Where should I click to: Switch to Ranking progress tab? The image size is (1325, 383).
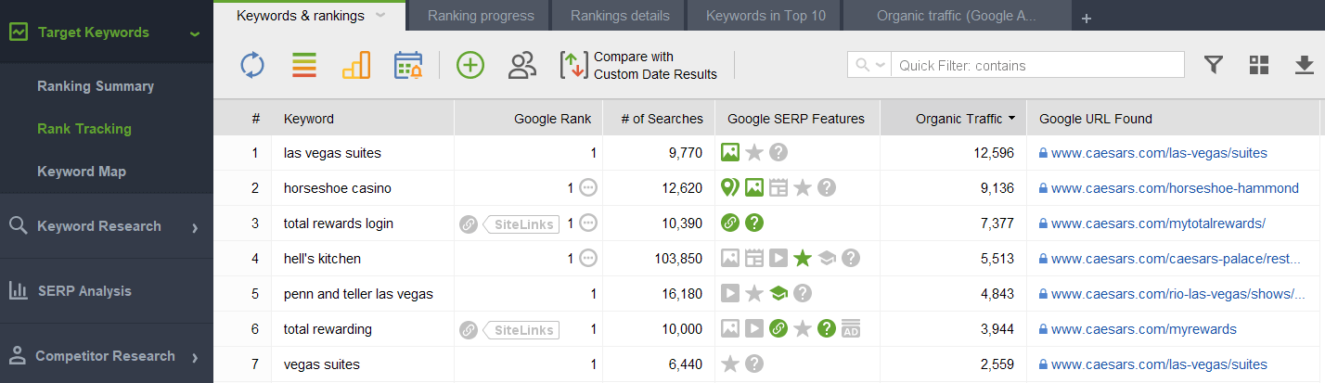(481, 16)
